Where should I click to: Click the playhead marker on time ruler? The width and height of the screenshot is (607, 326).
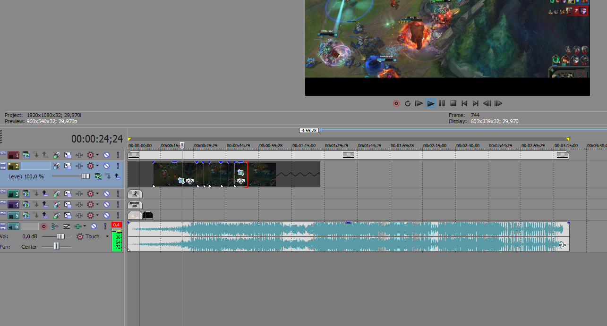tap(182, 146)
